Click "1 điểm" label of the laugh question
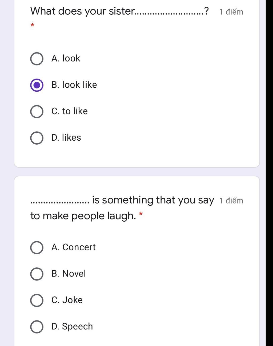The image size is (273, 346). coord(231,201)
